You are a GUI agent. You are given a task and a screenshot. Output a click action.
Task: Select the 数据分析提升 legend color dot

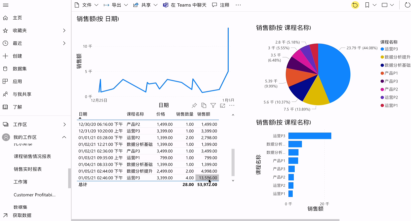(382, 57)
